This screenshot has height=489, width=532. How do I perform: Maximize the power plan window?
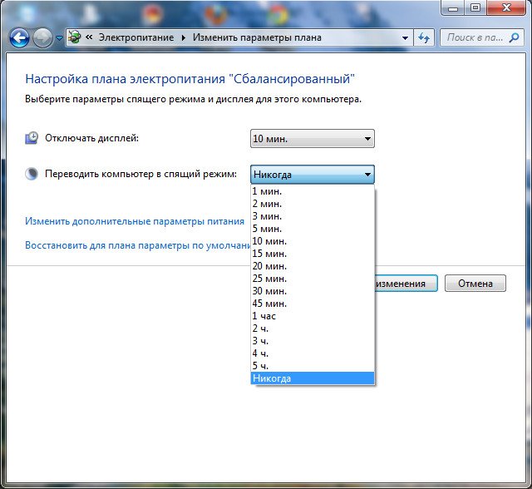pos(475,8)
